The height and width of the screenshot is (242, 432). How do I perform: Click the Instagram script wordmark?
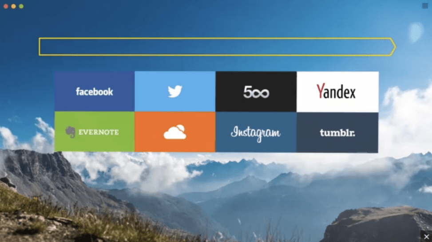[256, 133]
